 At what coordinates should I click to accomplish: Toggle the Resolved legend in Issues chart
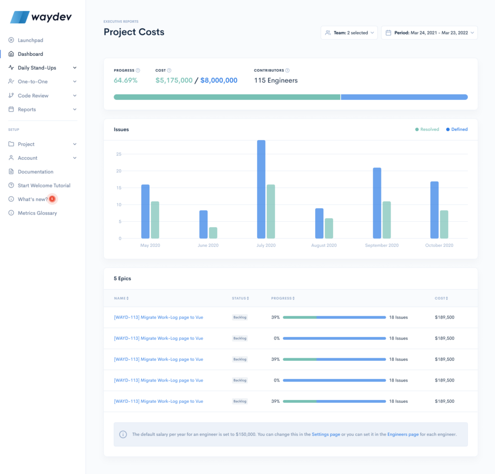tap(427, 129)
